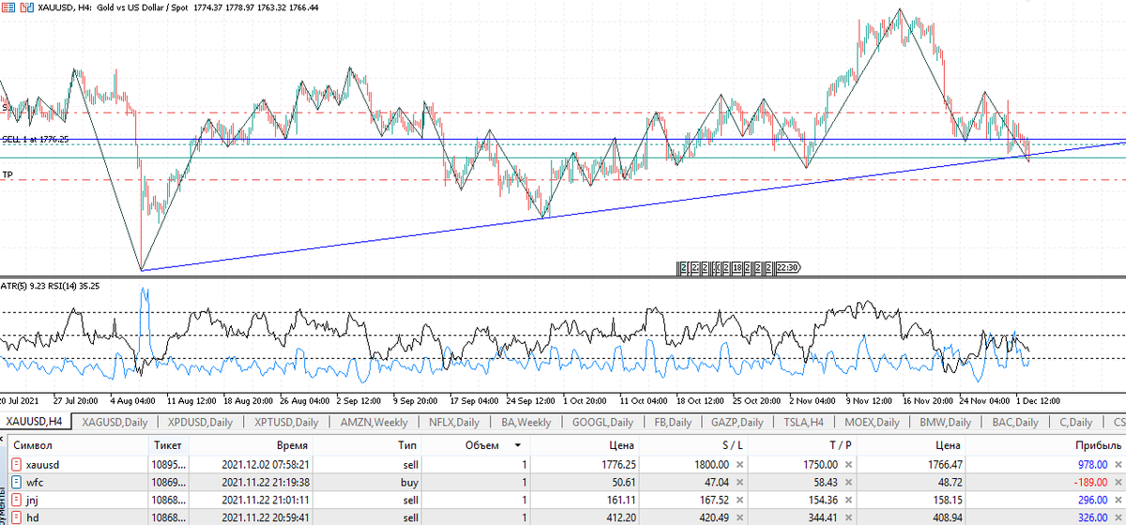The image size is (1126, 525).
Task: Close the jnj position with profit 296.00
Action: [x=1118, y=499]
